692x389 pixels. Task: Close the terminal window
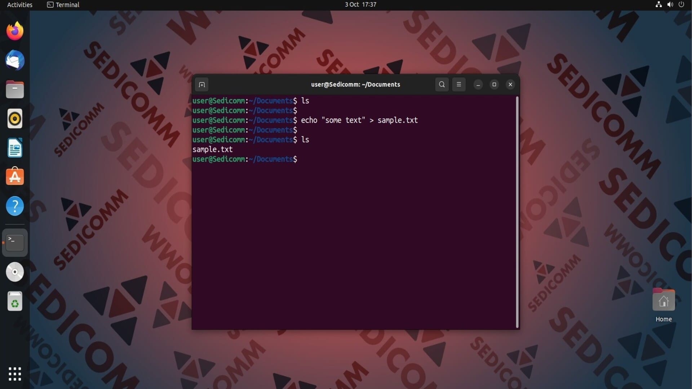510,85
